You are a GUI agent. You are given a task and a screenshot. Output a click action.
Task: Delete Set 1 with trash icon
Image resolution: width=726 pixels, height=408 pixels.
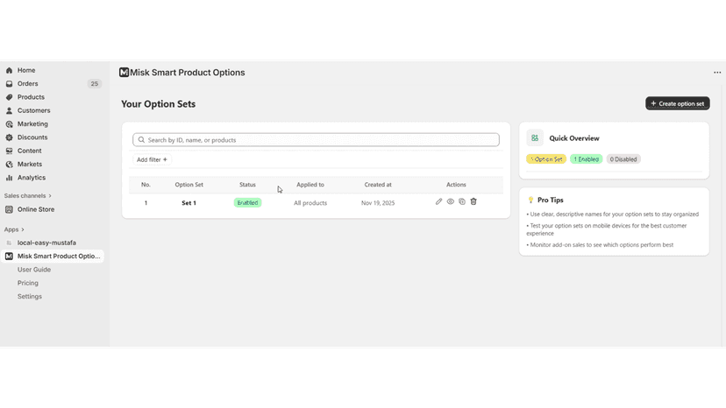click(473, 201)
